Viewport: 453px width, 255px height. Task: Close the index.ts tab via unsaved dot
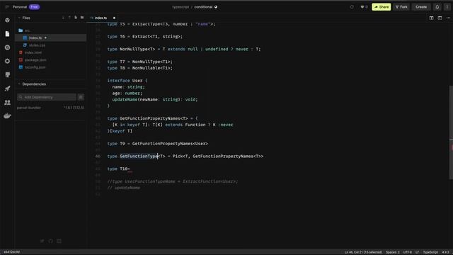pos(114,18)
